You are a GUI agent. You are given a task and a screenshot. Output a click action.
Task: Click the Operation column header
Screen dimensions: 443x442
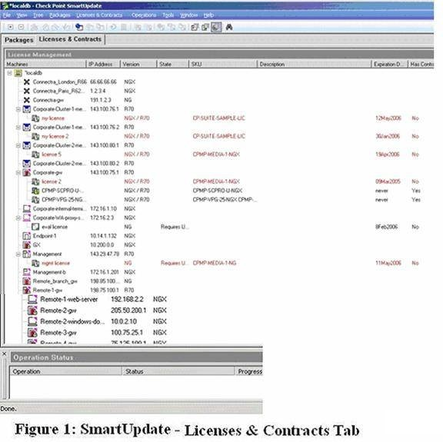[x=66, y=372]
